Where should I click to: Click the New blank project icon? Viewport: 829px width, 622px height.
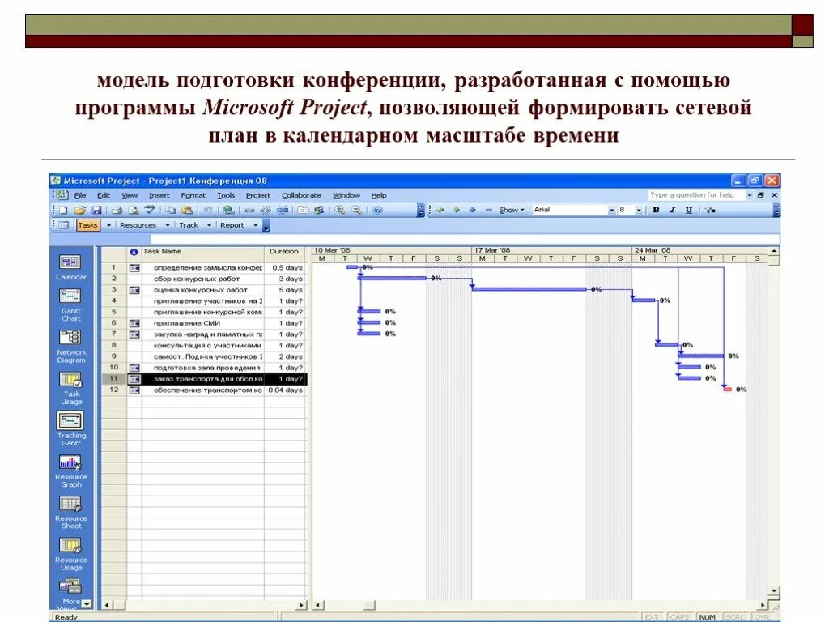tap(63, 210)
